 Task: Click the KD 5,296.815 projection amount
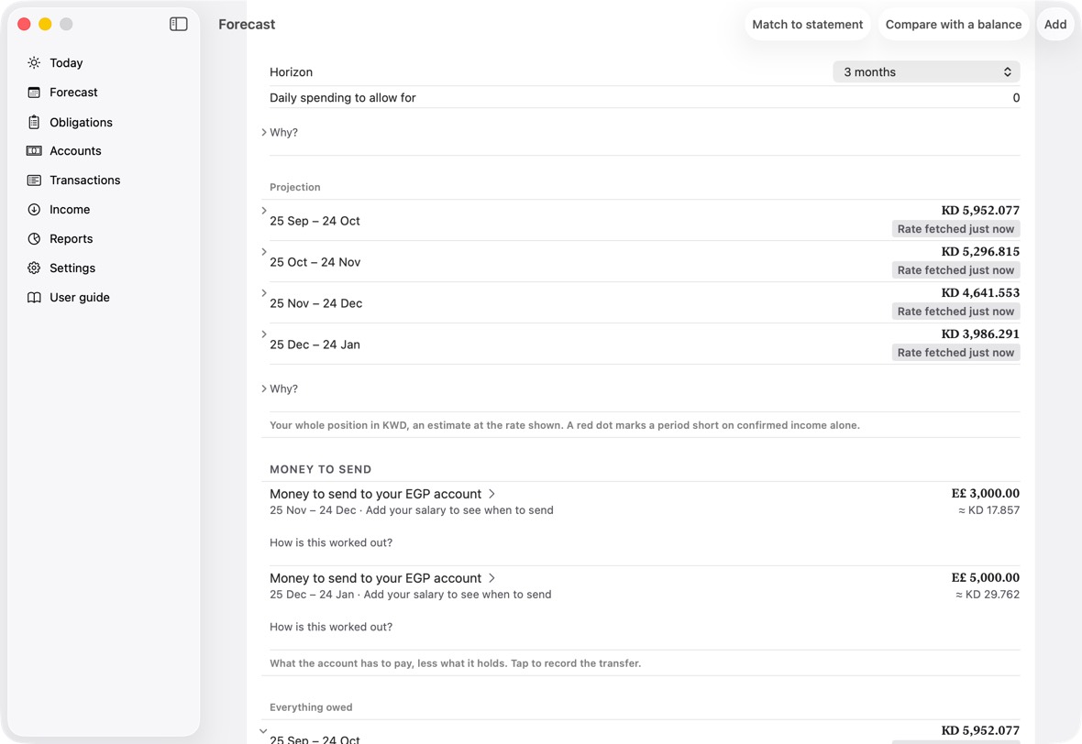[x=980, y=252]
